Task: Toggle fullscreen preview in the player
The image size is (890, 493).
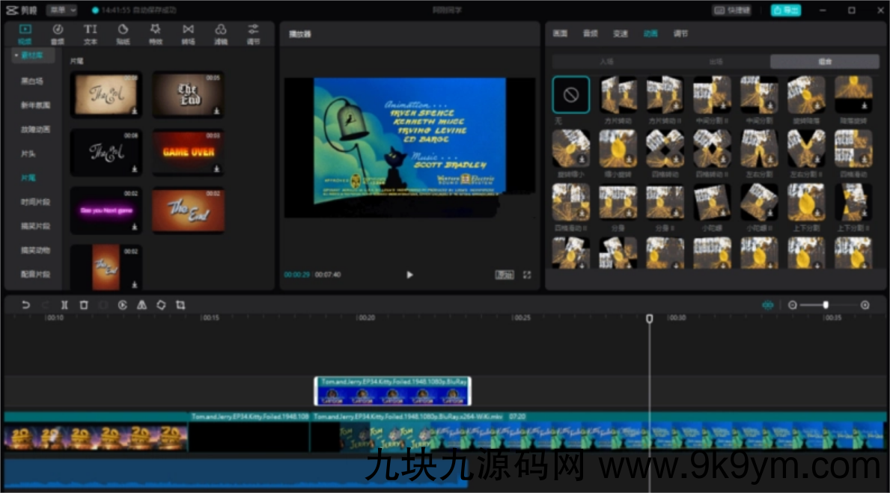Action: click(527, 275)
